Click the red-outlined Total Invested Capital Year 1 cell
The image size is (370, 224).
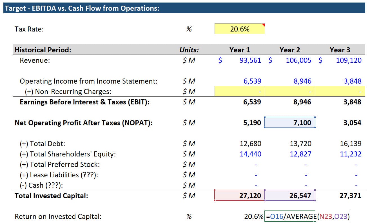[239, 195]
